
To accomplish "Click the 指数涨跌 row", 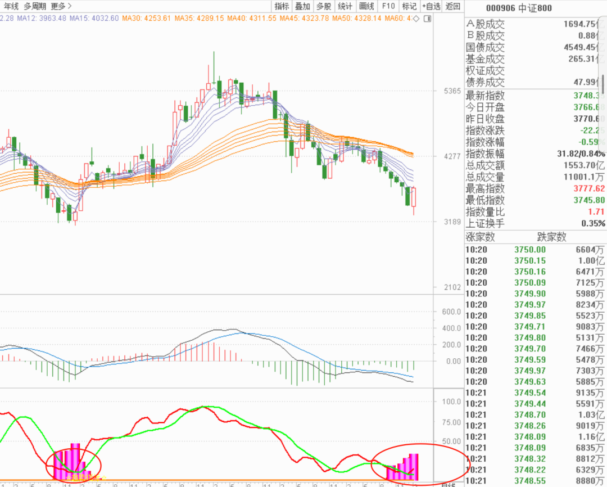I will (x=535, y=130).
